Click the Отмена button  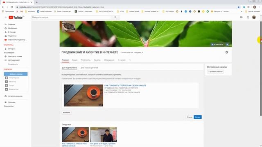point(190,117)
